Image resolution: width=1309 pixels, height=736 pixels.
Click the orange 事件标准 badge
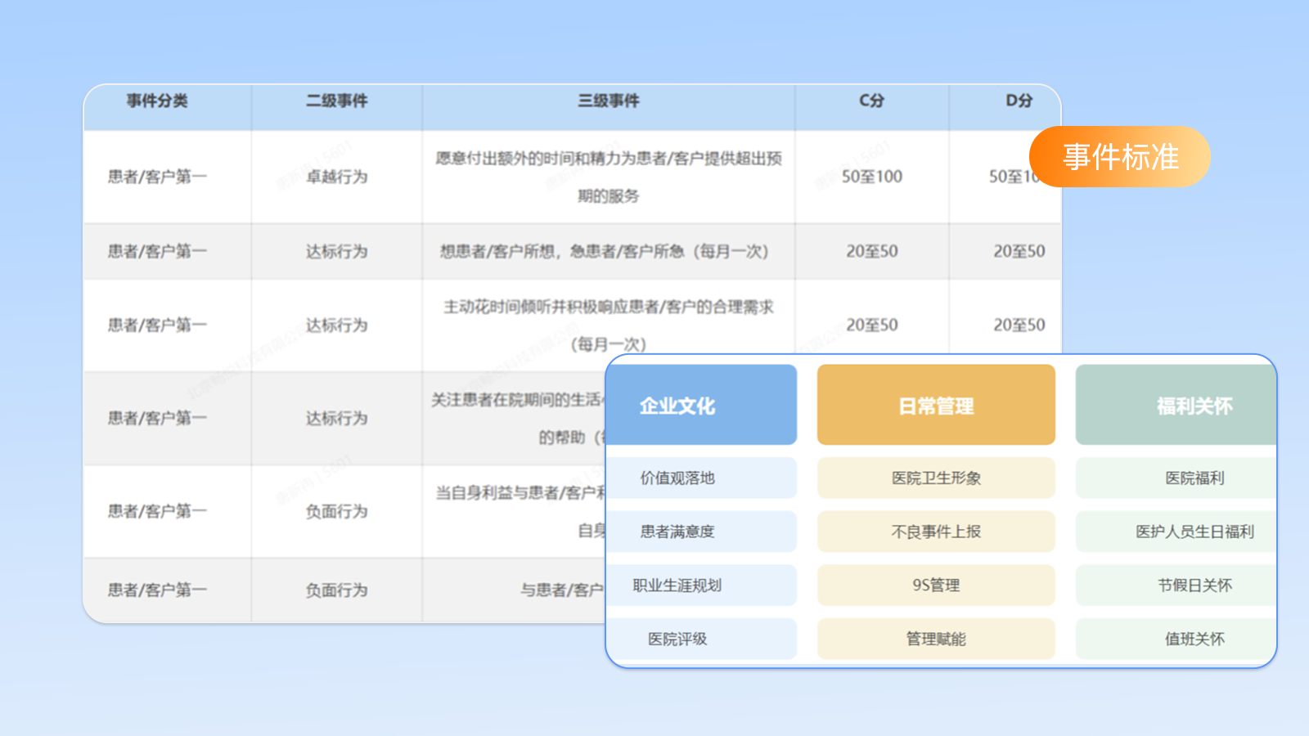(1119, 156)
